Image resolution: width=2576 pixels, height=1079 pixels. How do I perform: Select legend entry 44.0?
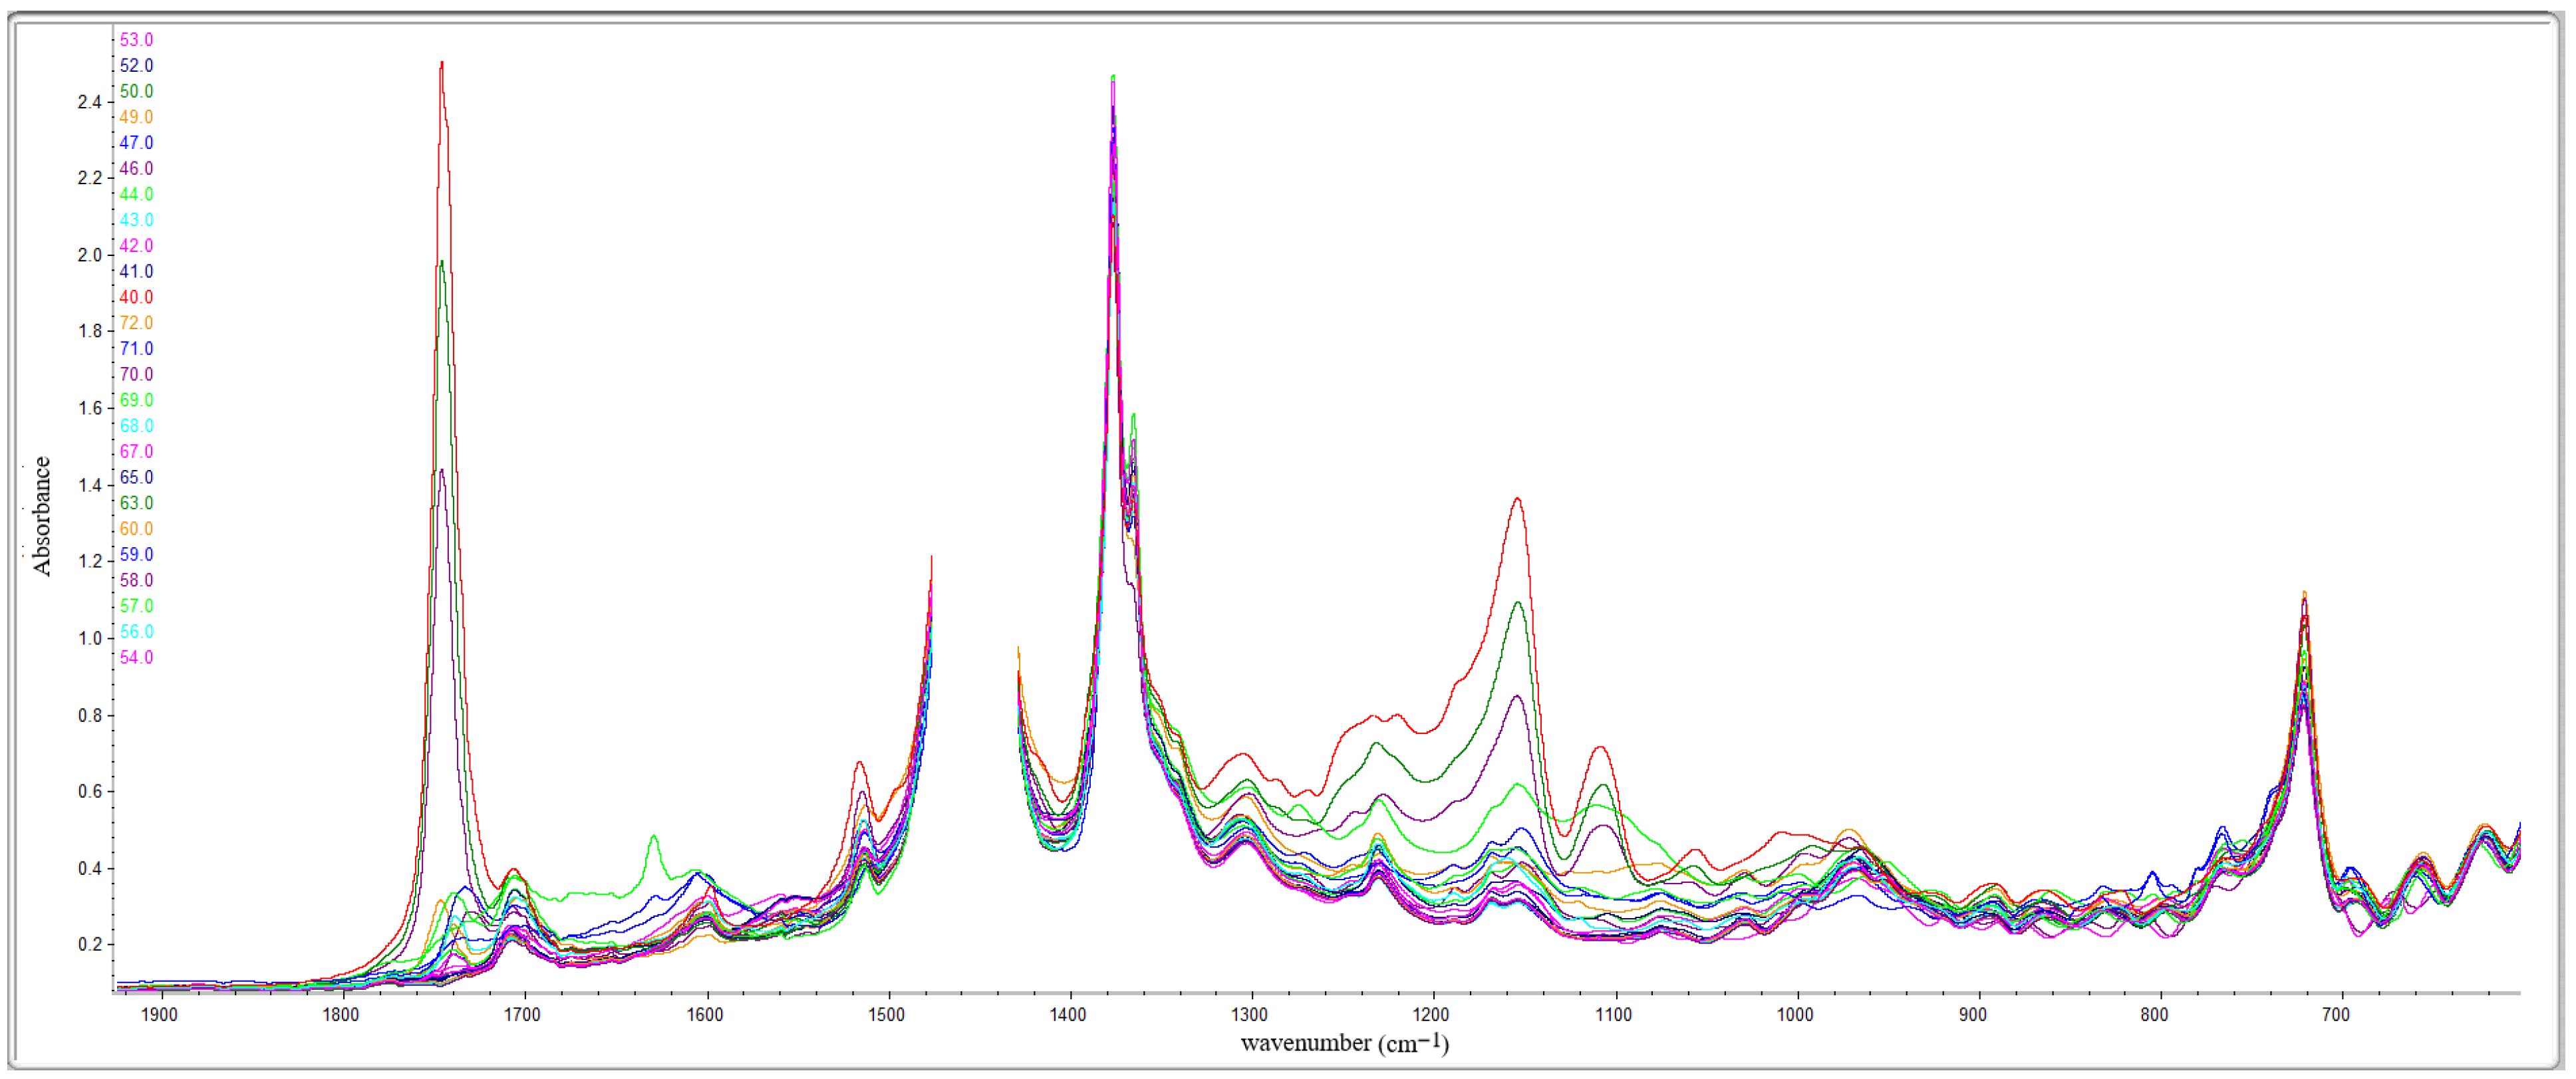(x=136, y=194)
